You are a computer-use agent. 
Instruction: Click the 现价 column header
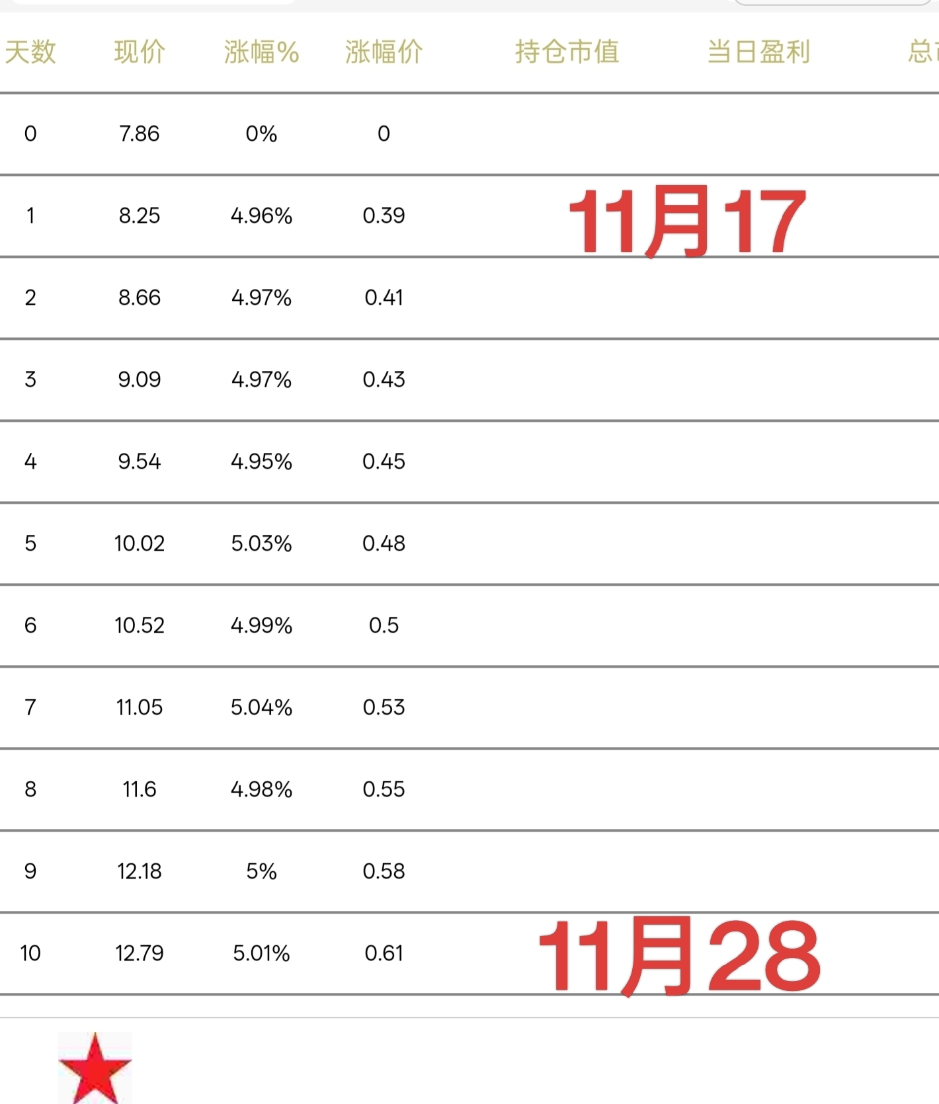click(x=140, y=52)
